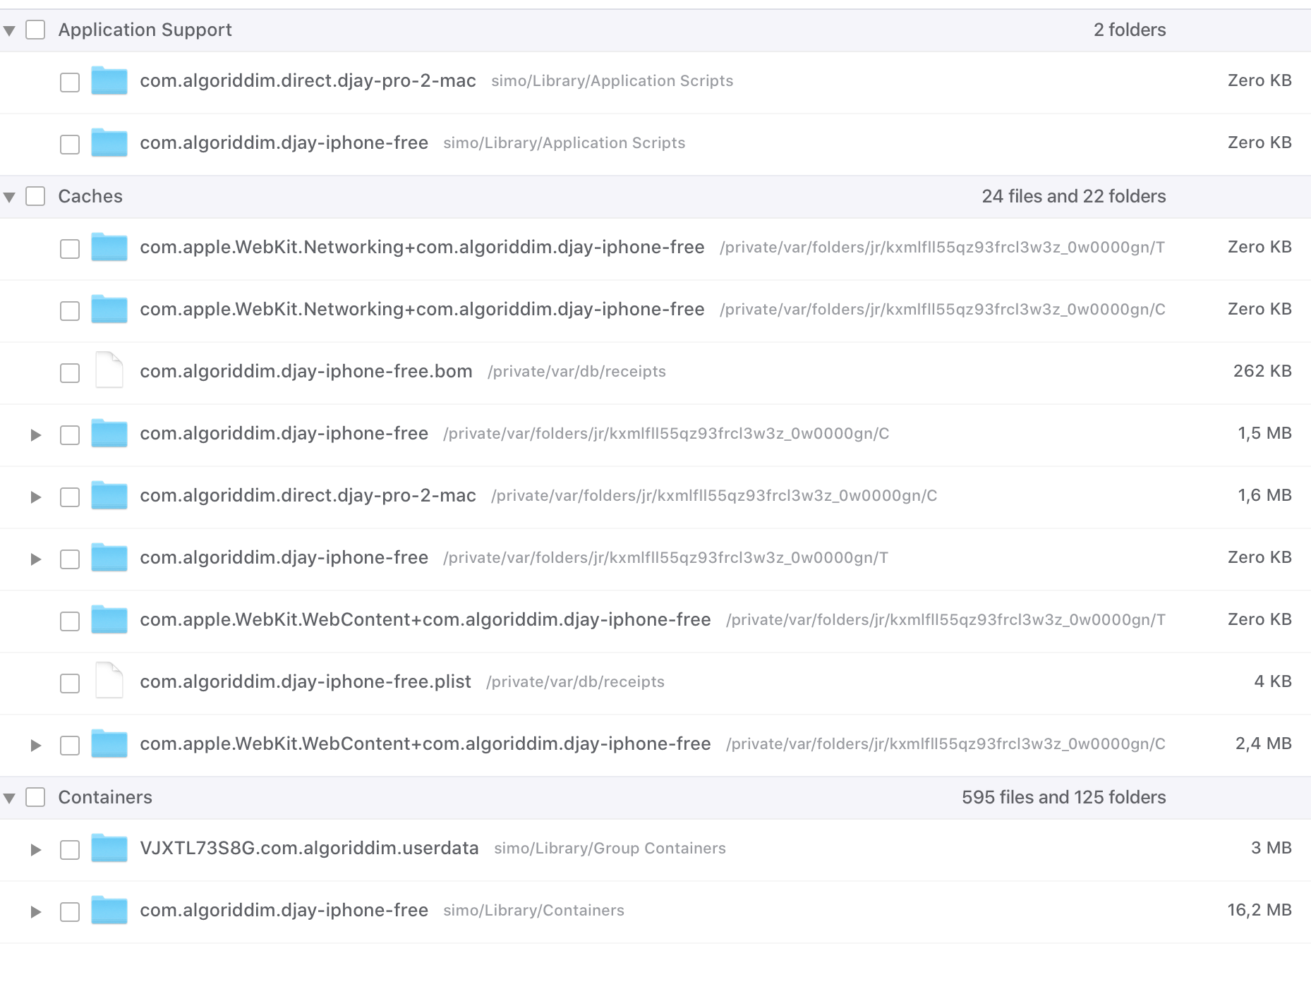This screenshot has height=996, width=1311.
Task: Collapse the Application Support group
Action: click(9, 30)
